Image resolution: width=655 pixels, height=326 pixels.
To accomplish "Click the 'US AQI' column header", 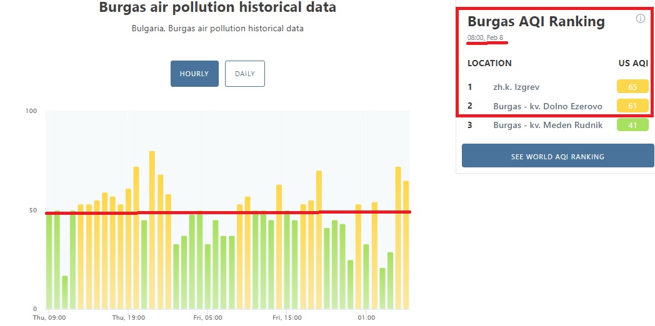I will 633,64.
